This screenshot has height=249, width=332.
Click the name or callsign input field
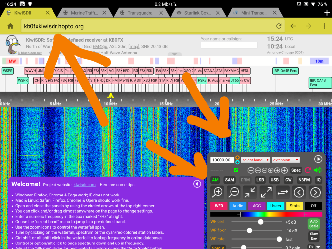tap(229, 45)
